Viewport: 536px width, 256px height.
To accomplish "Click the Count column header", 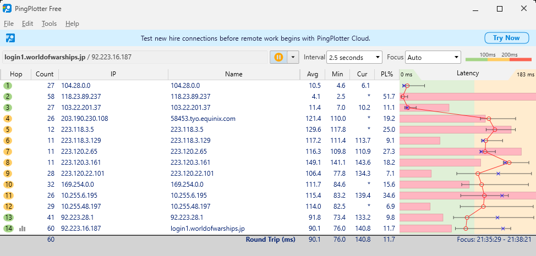I will (45, 74).
